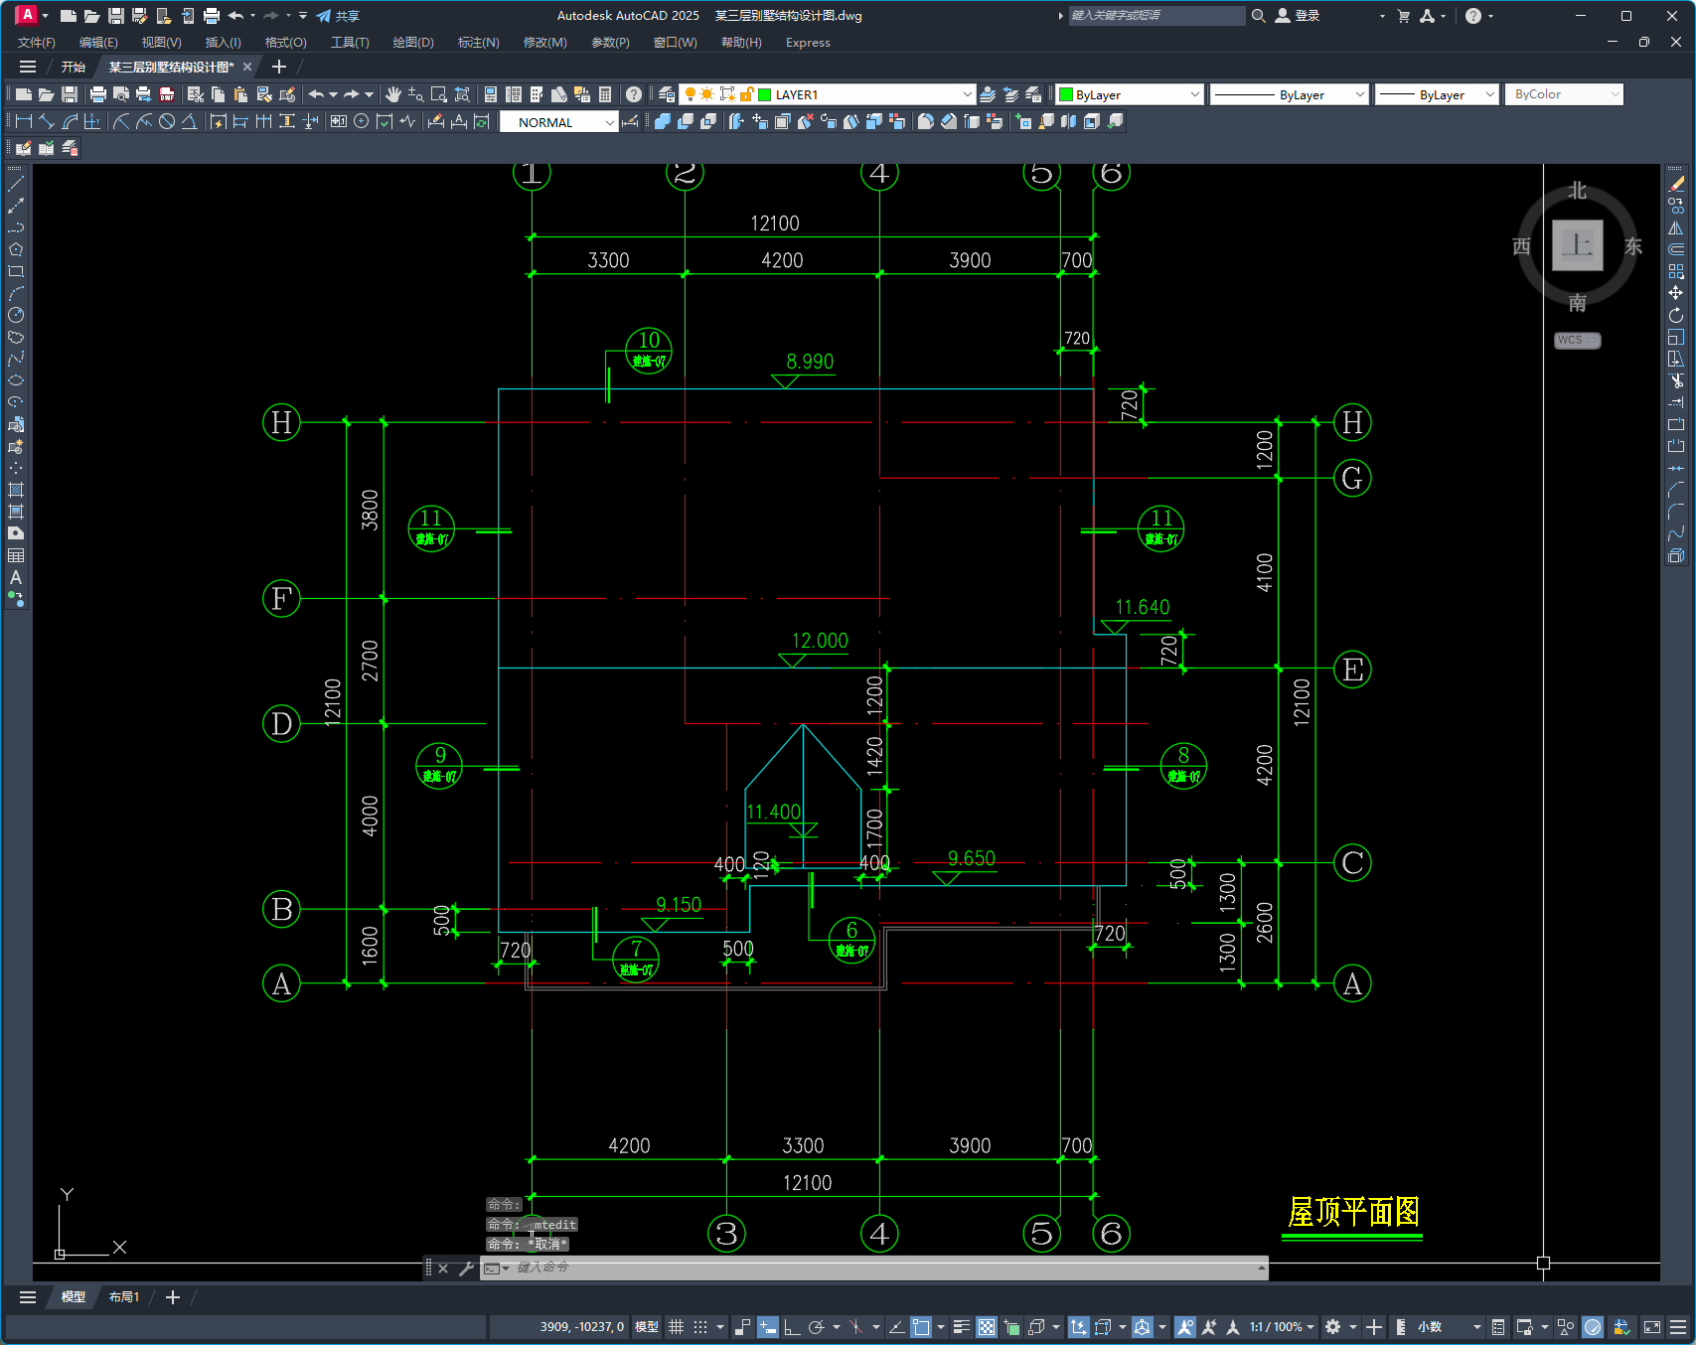The width and height of the screenshot is (1696, 1345).
Task: Click the 模型 model space button in status bar
Action: tap(647, 1326)
